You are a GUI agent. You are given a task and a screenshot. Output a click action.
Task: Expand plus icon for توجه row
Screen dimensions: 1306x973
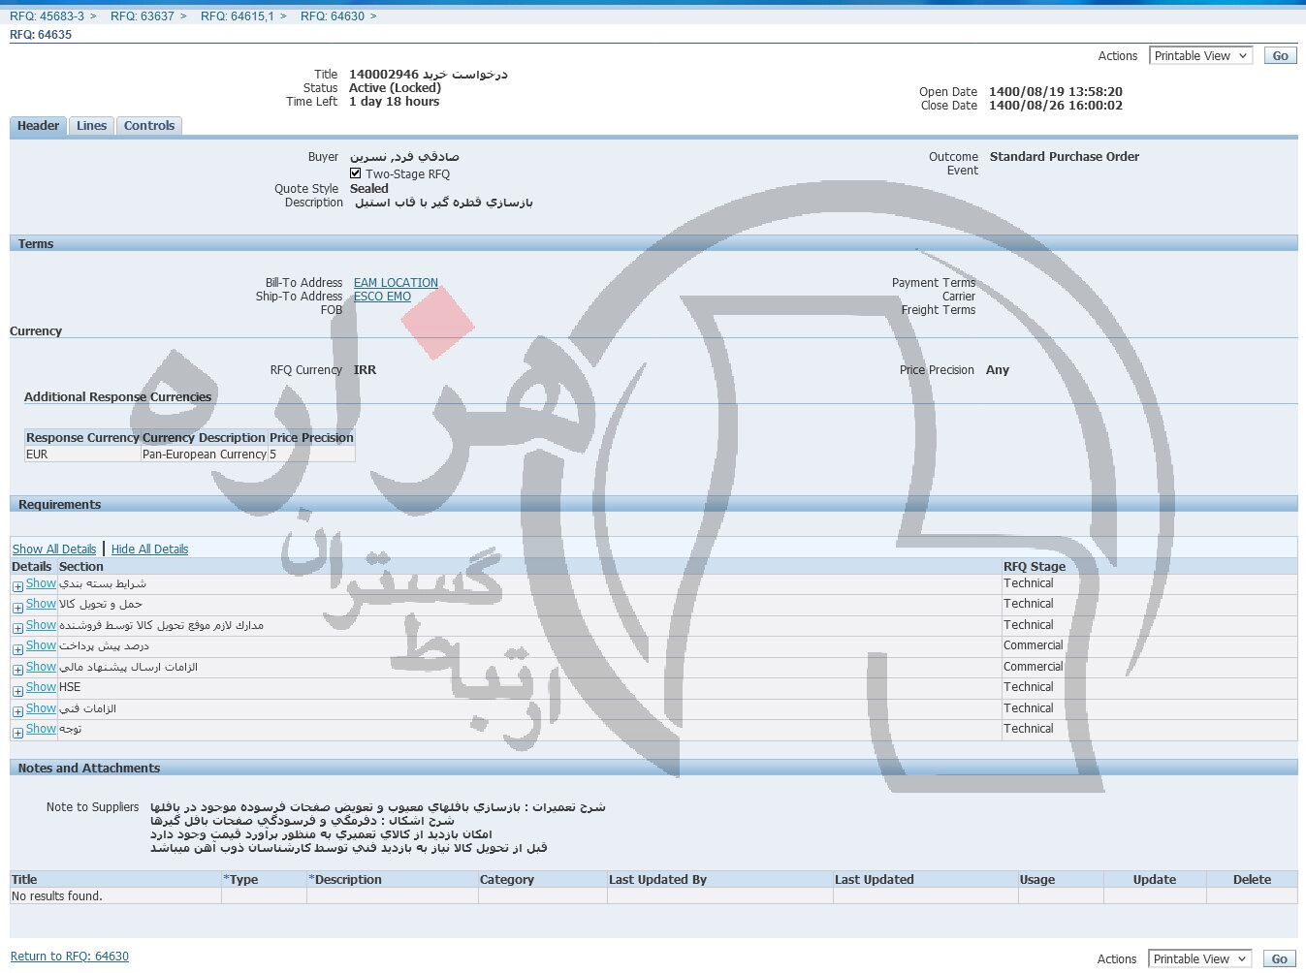coord(17,733)
